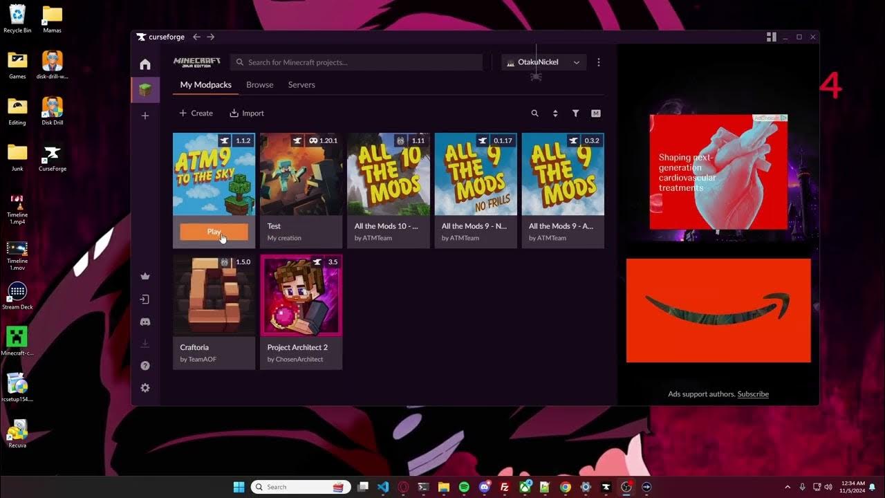The image size is (885, 498).
Task: Open the premium crown icon in sidebar
Action: click(145, 277)
